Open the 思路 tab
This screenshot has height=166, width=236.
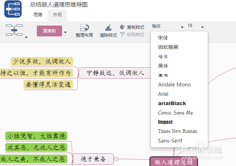(x=38, y=15)
